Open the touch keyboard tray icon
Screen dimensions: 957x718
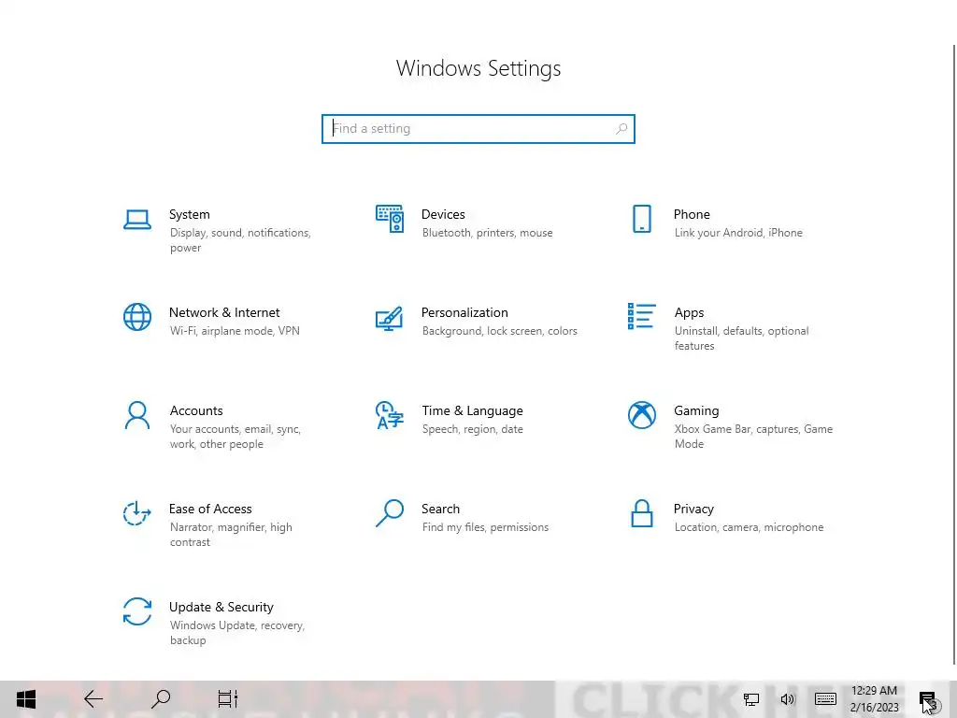[825, 699]
